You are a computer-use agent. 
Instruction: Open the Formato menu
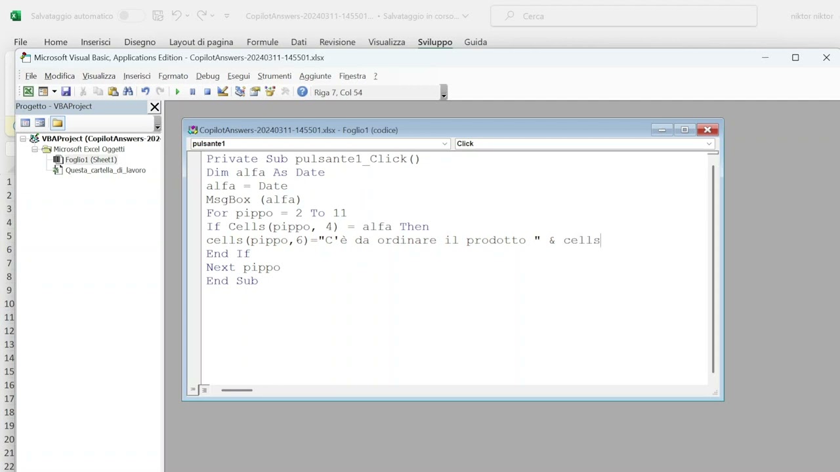click(173, 76)
